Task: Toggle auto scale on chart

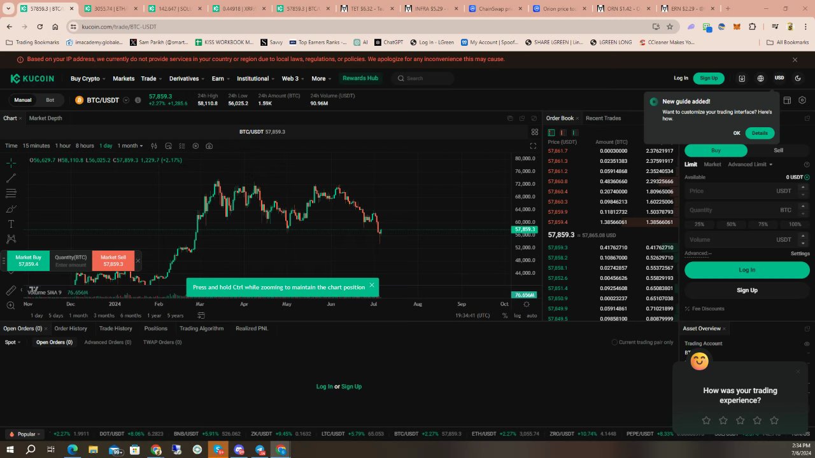Action: coord(532,316)
